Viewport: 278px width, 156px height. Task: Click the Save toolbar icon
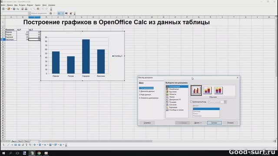[x=14, y=9]
